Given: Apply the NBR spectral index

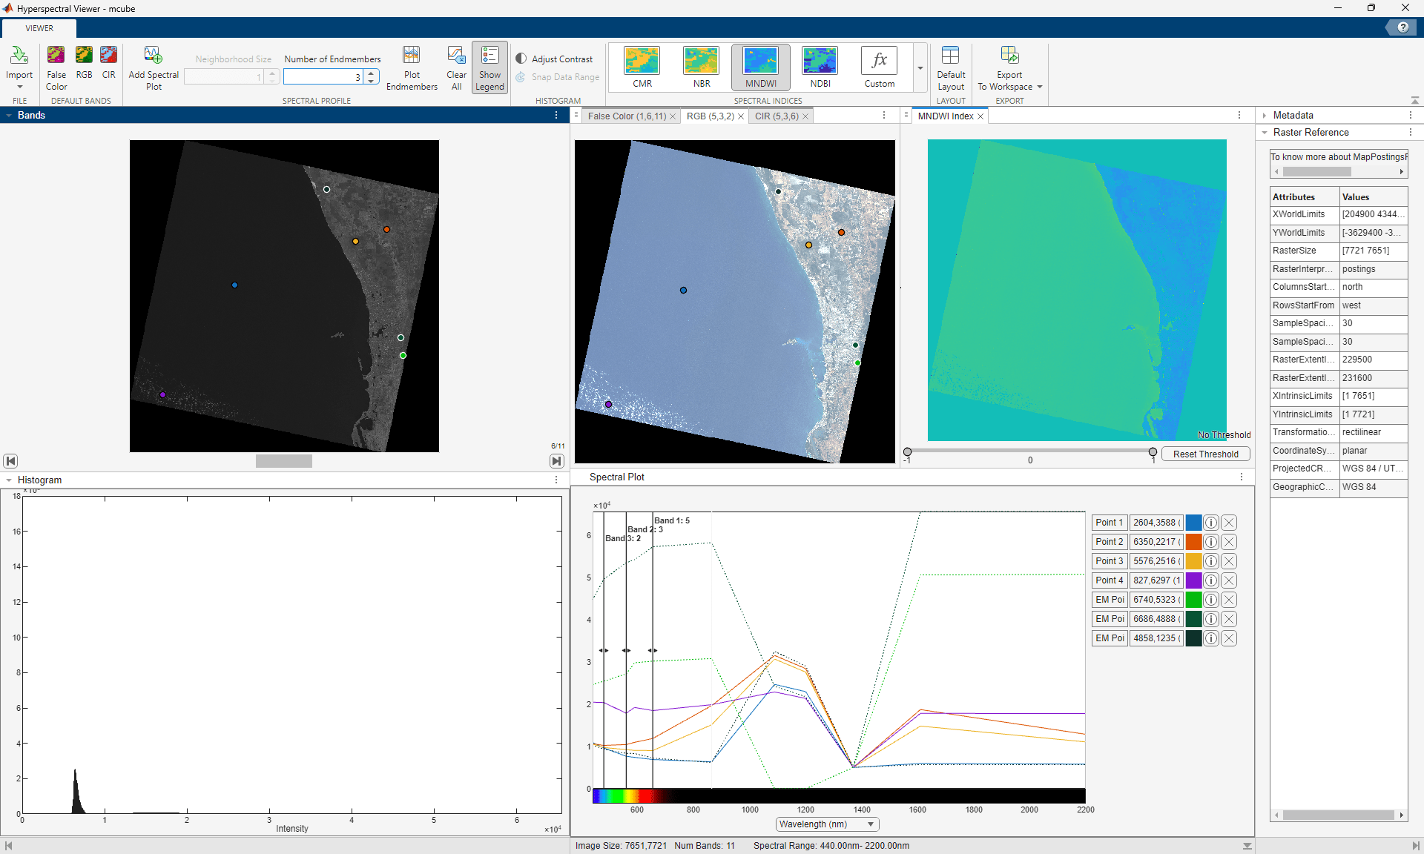Looking at the screenshot, I should click(700, 65).
